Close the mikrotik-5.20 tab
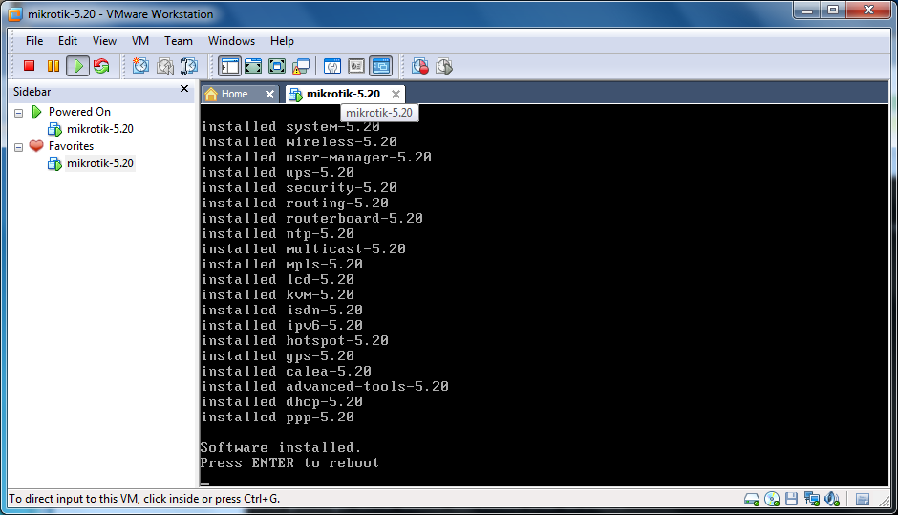The height and width of the screenshot is (515, 898). (396, 94)
